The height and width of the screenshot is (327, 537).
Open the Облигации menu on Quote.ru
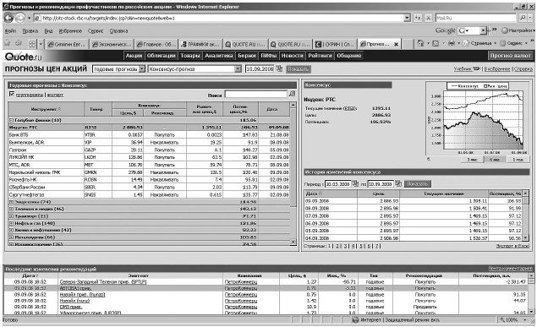(161, 56)
